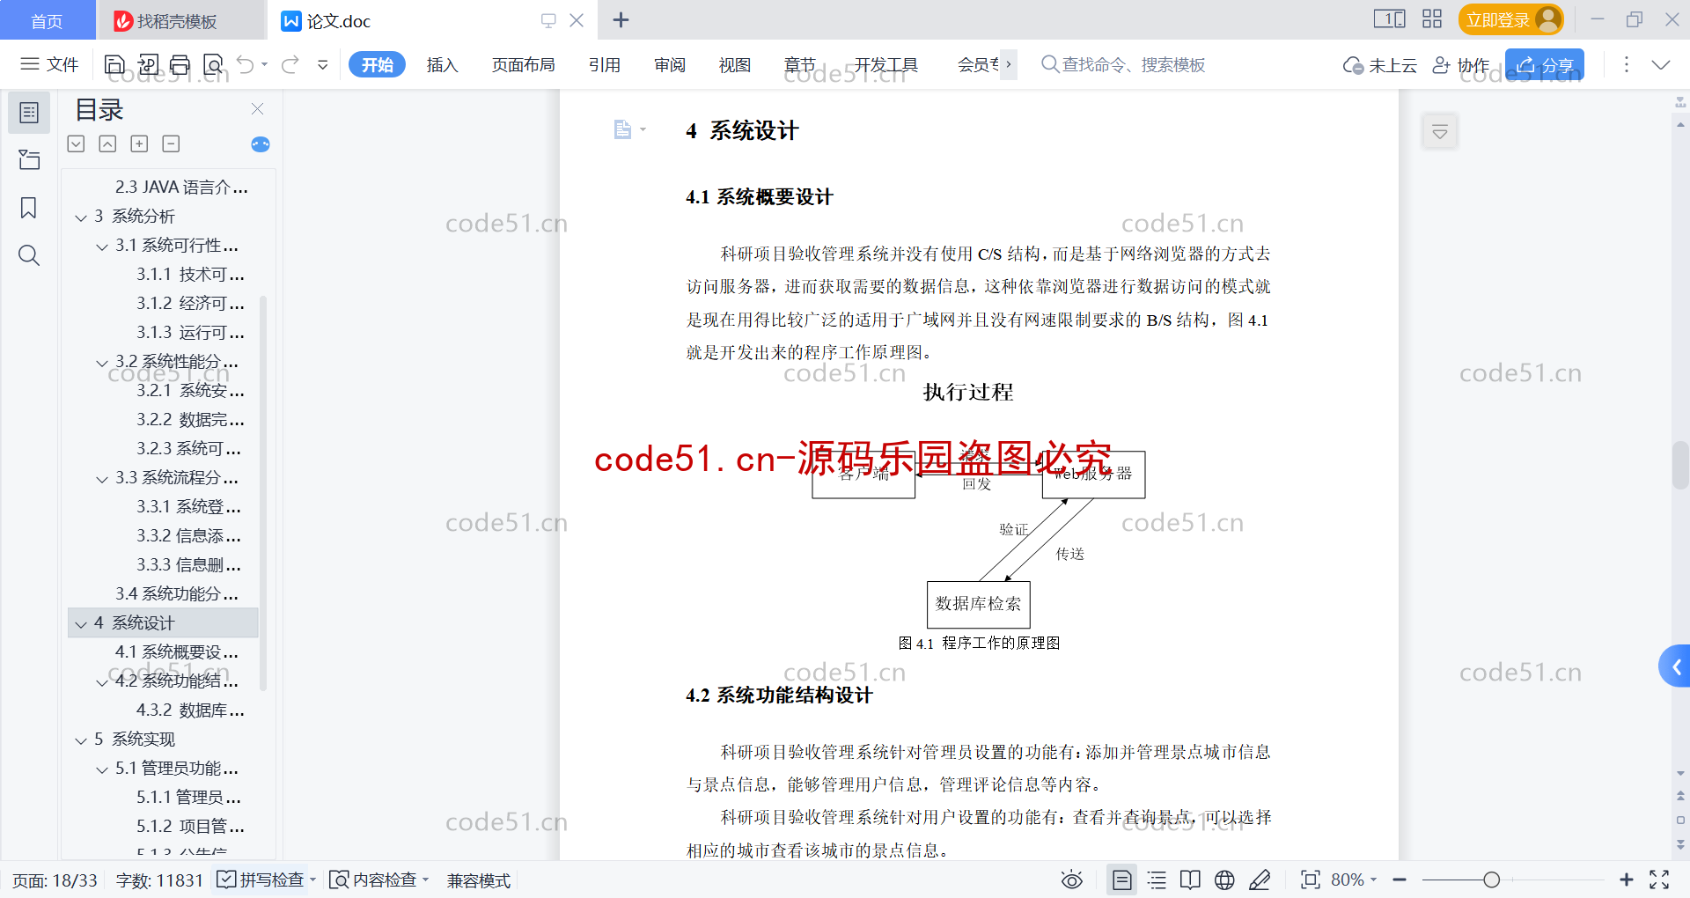Click the 查找命令 search box
1690x898 pixels.
tap(1122, 64)
